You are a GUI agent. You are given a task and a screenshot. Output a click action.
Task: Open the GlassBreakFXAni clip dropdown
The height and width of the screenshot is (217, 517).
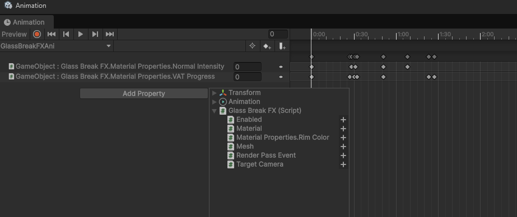tap(56, 46)
